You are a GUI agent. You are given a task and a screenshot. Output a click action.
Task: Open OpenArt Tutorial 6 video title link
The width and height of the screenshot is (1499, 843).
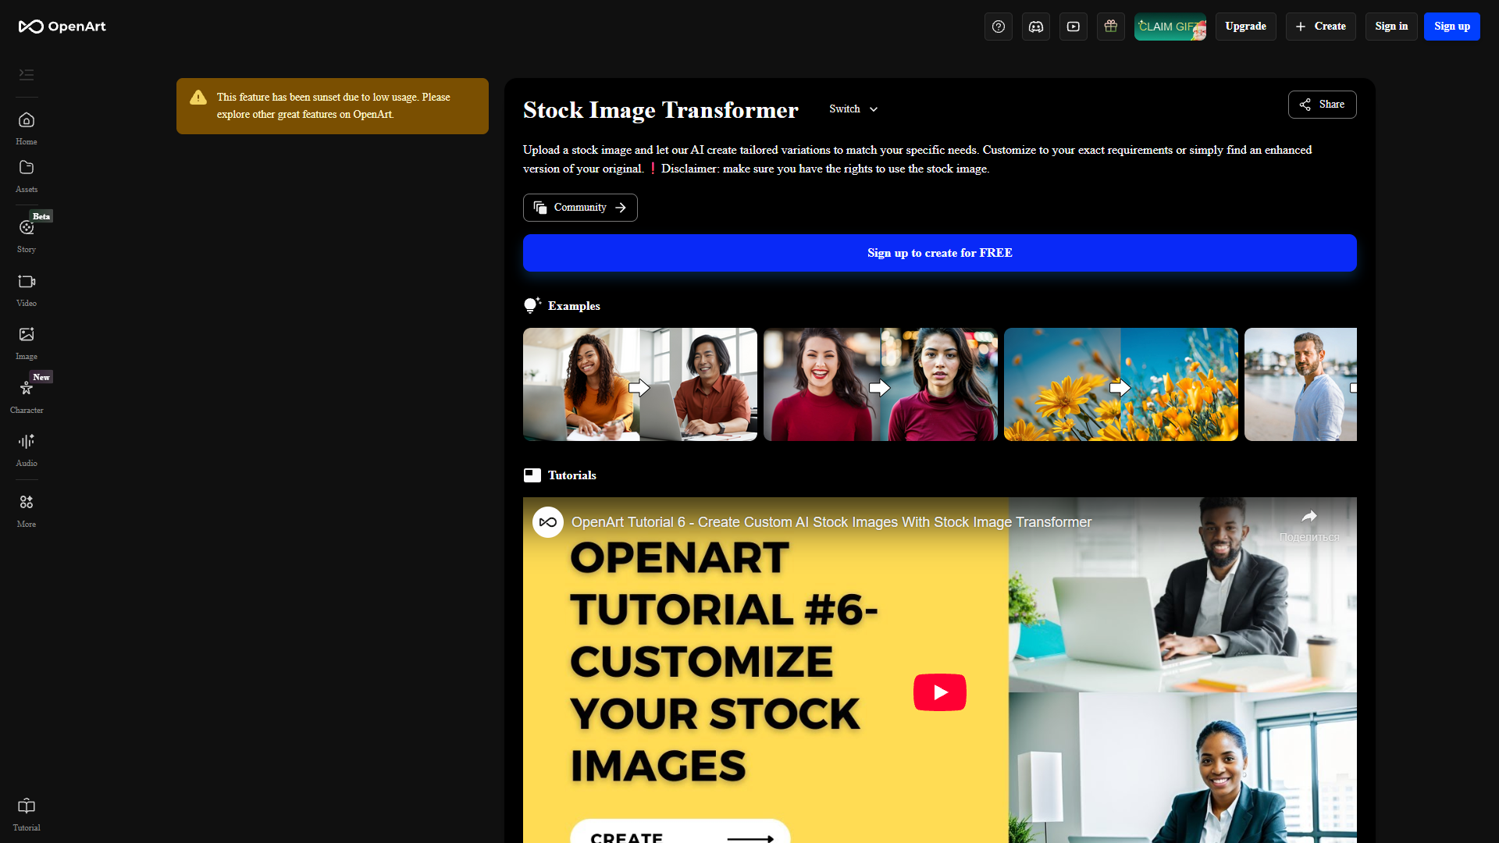coord(831,522)
